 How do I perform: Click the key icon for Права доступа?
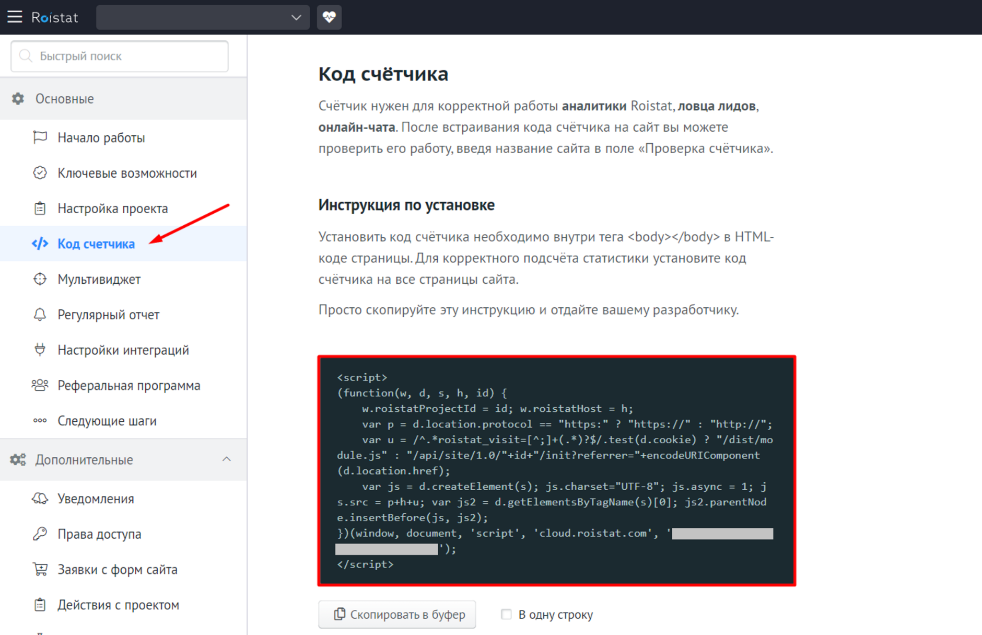[x=40, y=534]
